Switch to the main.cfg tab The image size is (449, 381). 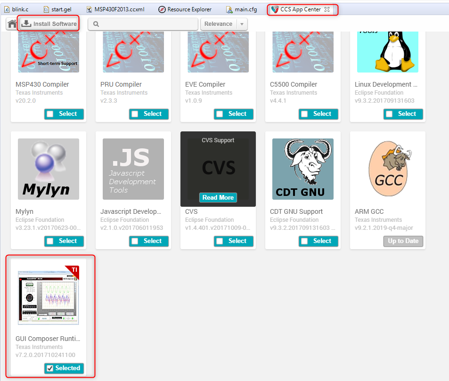click(242, 9)
